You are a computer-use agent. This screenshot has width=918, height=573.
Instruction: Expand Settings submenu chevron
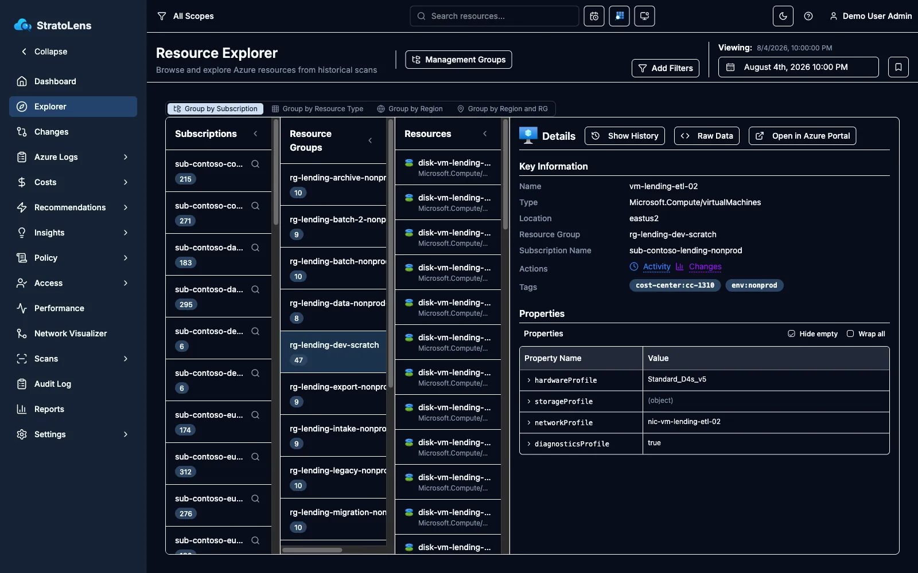[x=126, y=434]
